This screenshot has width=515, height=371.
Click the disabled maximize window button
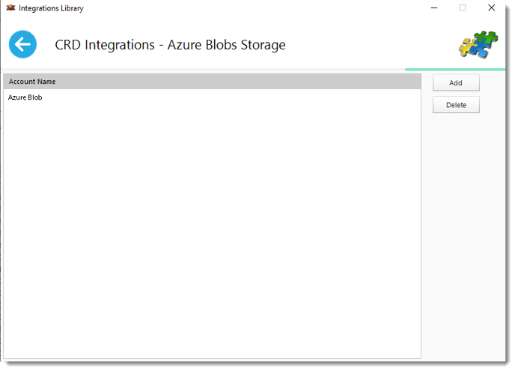(463, 8)
